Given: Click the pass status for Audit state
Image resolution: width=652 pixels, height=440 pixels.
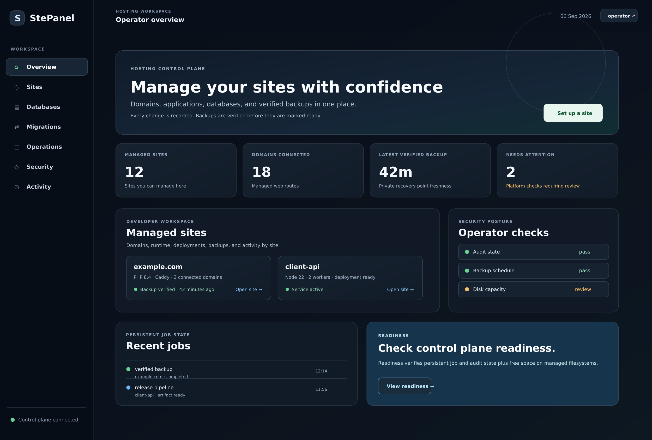Looking at the screenshot, I should click(x=584, y=252).
